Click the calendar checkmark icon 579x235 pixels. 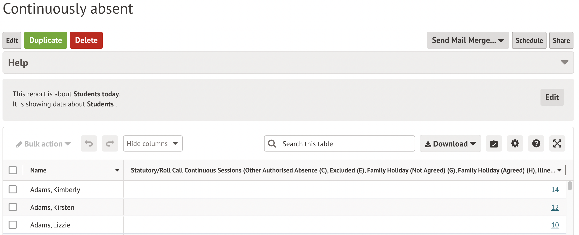[494, 143]
